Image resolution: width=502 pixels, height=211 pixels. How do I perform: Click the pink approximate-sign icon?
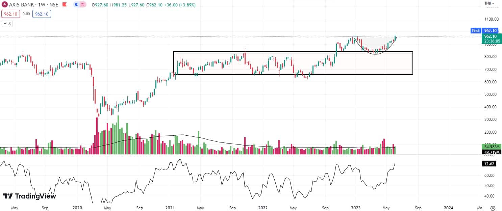pos(82,5)
